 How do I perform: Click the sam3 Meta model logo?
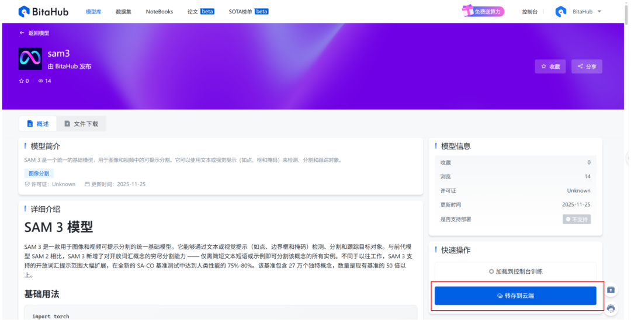point(30,59)
